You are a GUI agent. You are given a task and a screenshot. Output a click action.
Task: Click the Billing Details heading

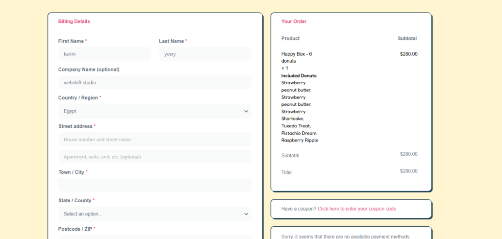[x=74, y=22]
